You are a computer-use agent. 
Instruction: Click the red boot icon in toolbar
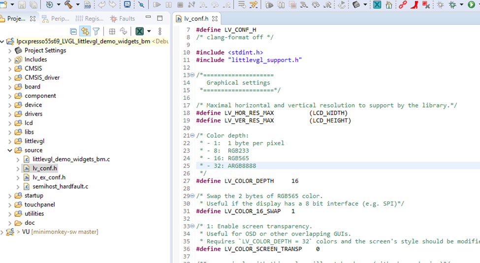[x=415, y=5]
